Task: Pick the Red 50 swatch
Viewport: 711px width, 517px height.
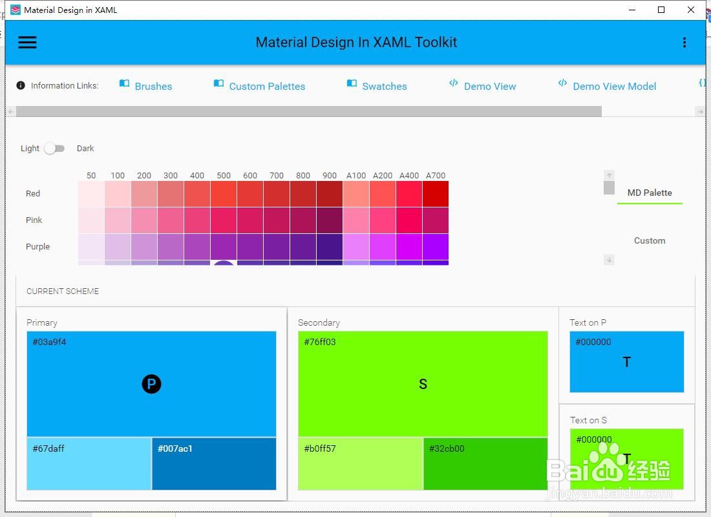Action: [x=91, y=194]
